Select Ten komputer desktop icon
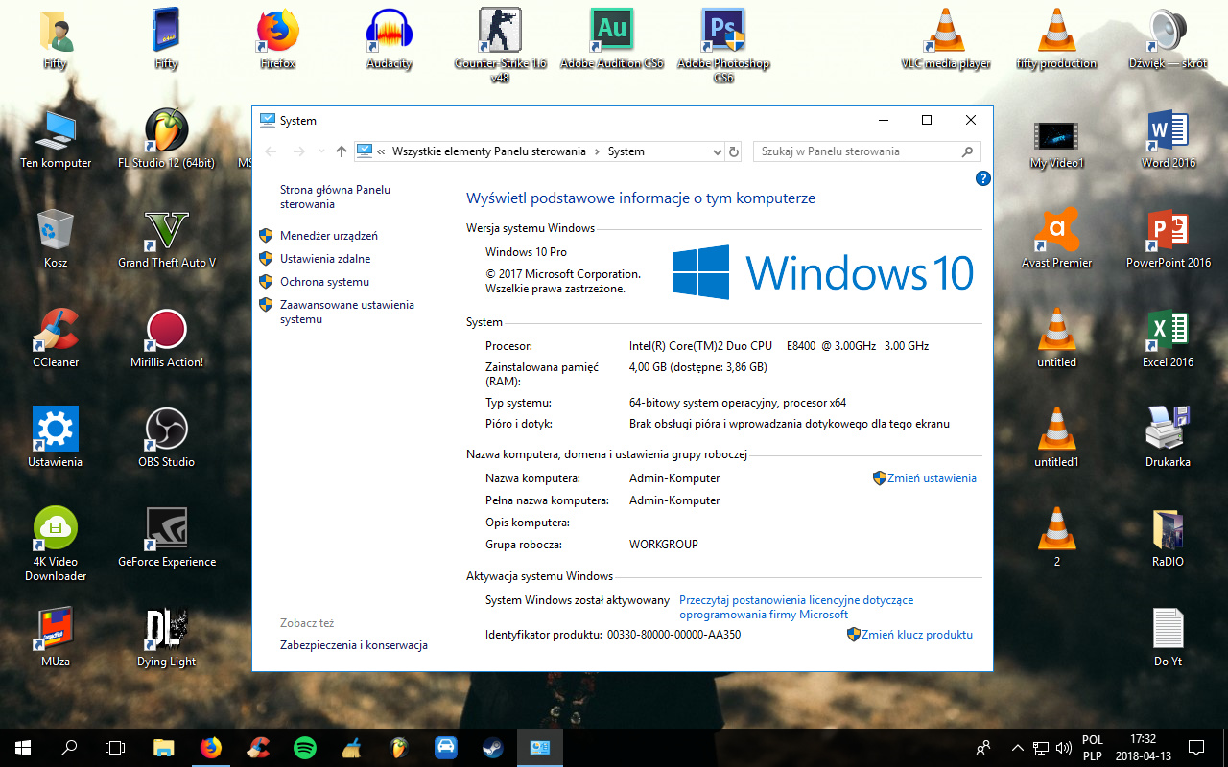 click(56, 139)
